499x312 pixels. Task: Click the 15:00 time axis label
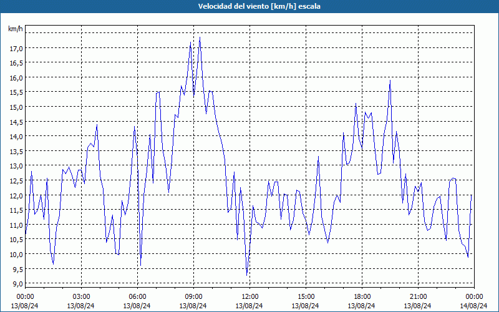(x=306, y=297)
